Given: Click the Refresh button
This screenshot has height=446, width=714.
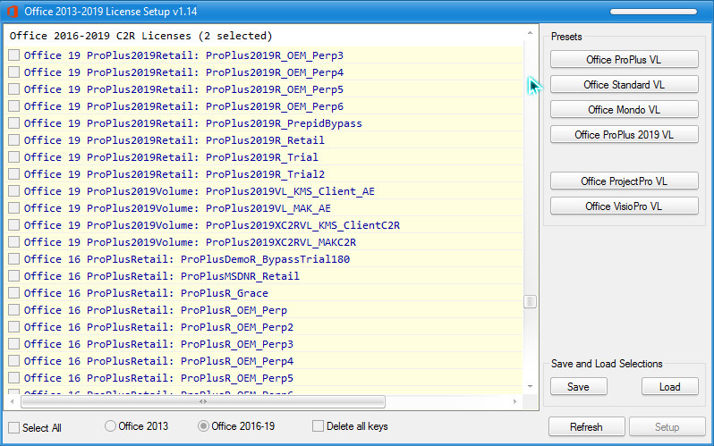Looking at the screenshot, I should 586,427.
